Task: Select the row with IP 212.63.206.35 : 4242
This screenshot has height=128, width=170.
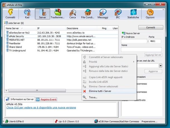Action: click(61, 32)
